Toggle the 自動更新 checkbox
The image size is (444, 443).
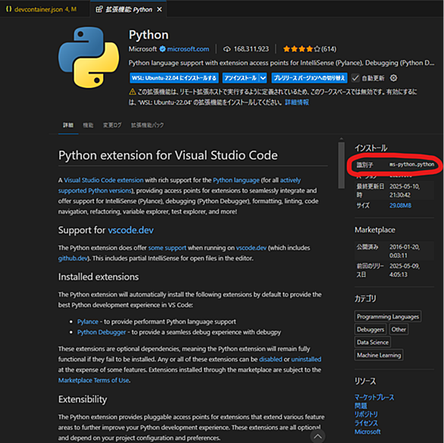click(355, 78)
